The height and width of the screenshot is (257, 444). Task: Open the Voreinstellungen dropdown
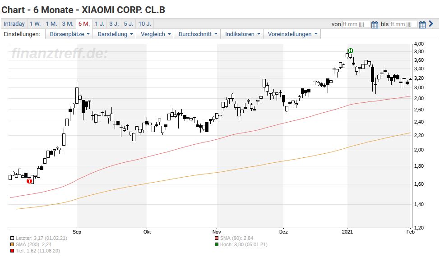(292, 34)
